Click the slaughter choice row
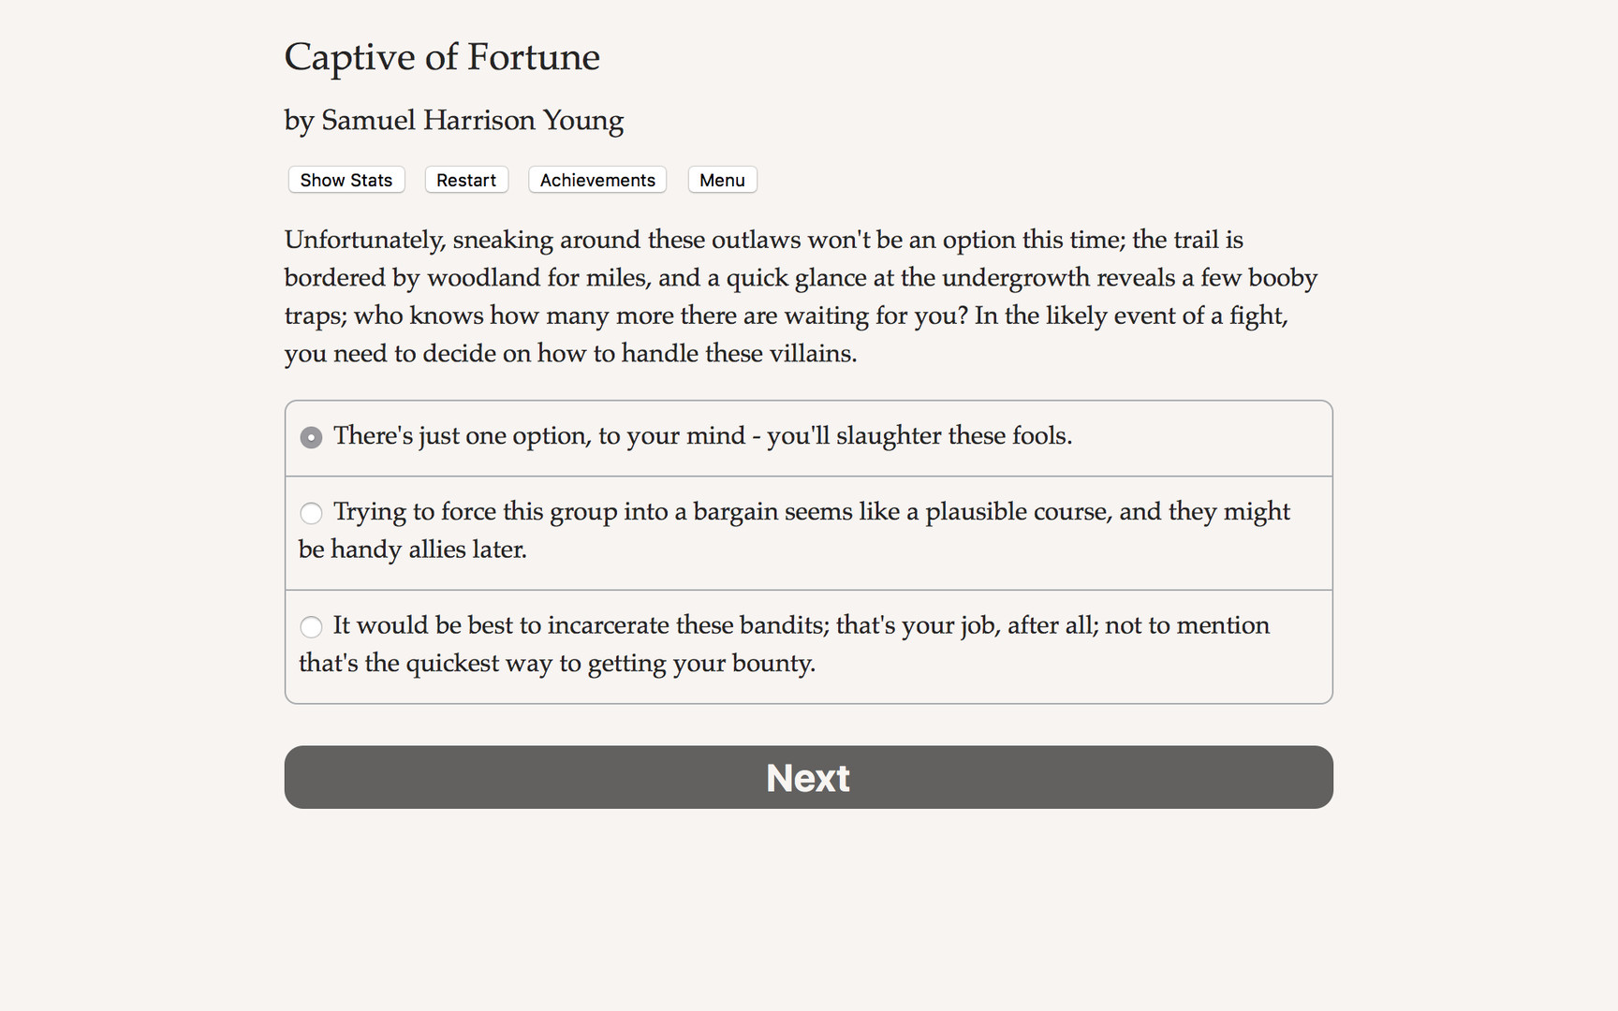The image size is (1618, 1011). [x=702, y=436]
